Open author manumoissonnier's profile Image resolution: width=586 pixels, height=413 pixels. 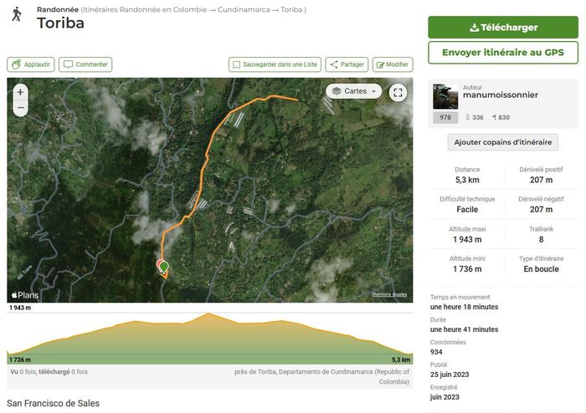coord(501,95)
